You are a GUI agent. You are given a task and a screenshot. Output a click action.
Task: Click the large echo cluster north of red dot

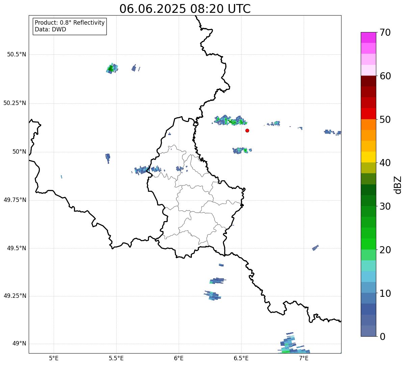point(230,120)
